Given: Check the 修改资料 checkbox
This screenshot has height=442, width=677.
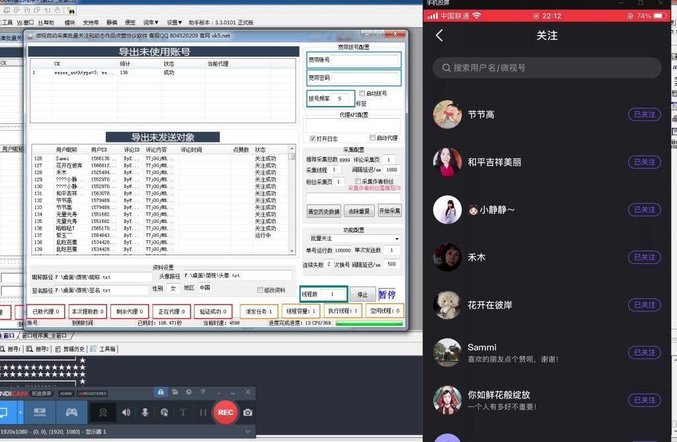Looking at the screenshot, I should (x=260, y=290).
